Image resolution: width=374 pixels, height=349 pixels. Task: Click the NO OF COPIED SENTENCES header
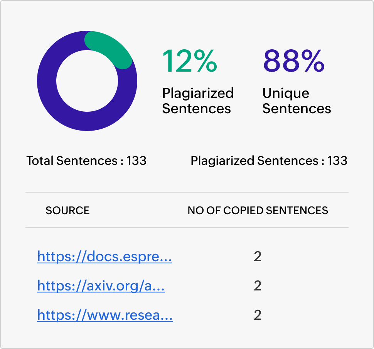click(258, 210)
